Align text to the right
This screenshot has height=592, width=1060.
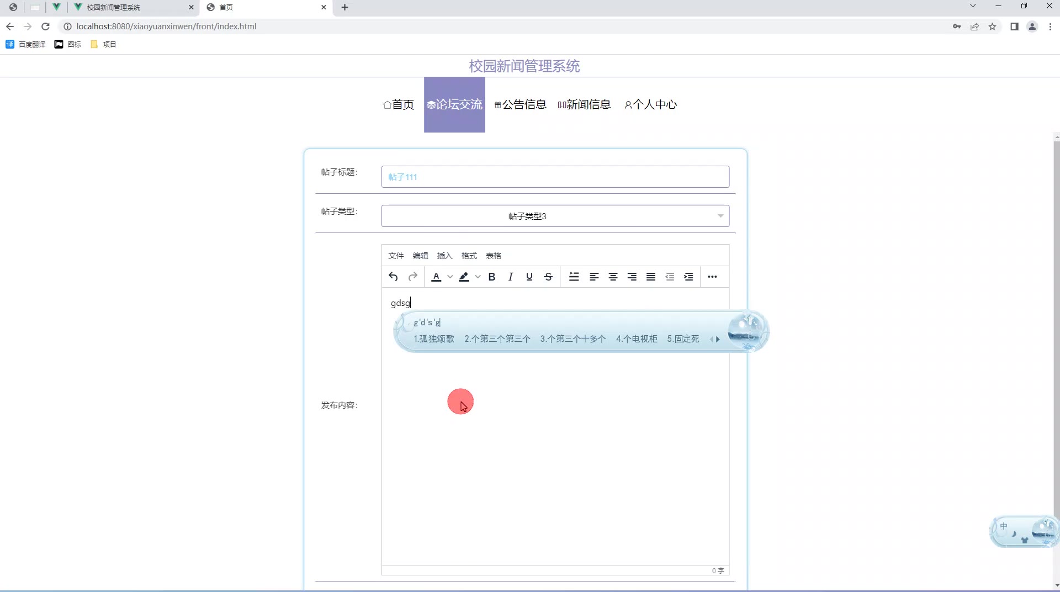click(x=632, y=277)
